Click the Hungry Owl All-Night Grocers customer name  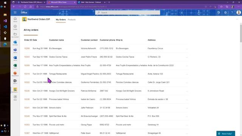[62, 91]
